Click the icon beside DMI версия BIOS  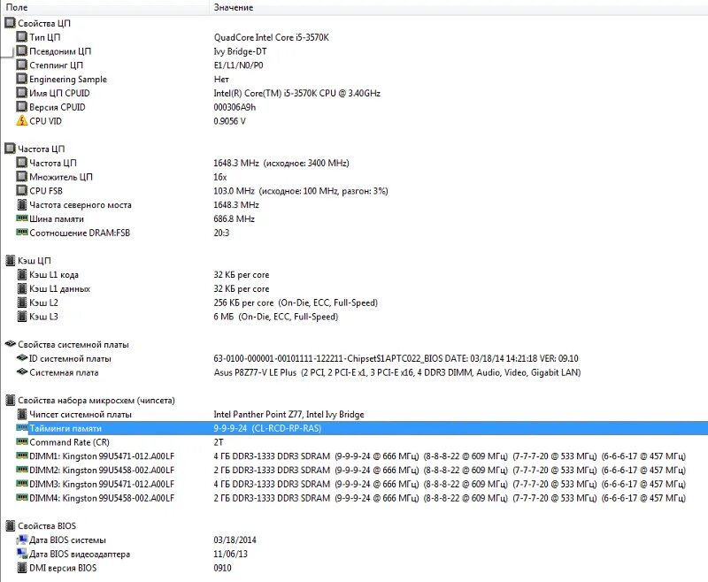[x=21, y=568]
